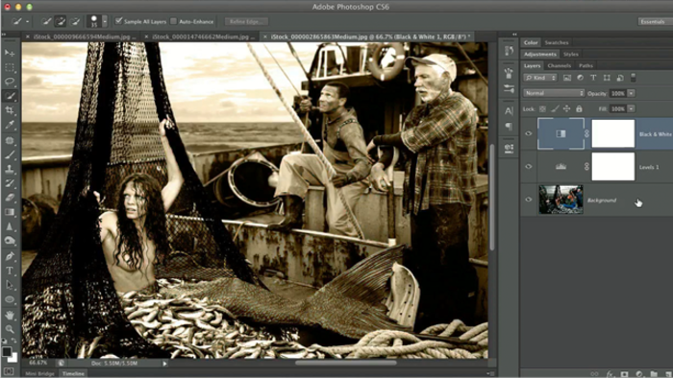
Task: Toggle lock position
Action: [567, 109]
